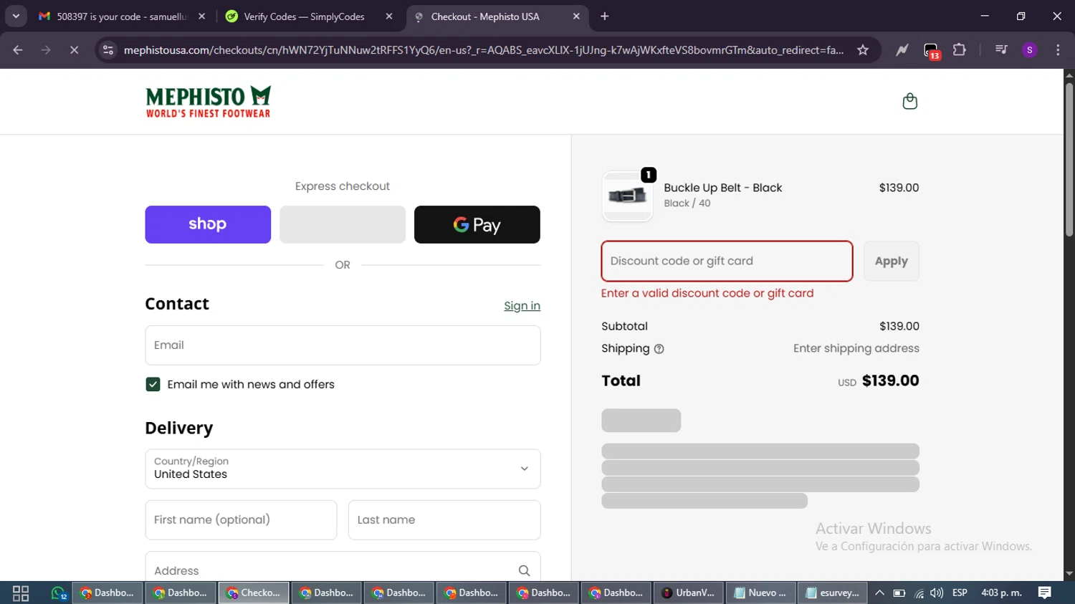Open a new browser tab
The width and height of the screenshot is (1075, 604).
(605, 16)
